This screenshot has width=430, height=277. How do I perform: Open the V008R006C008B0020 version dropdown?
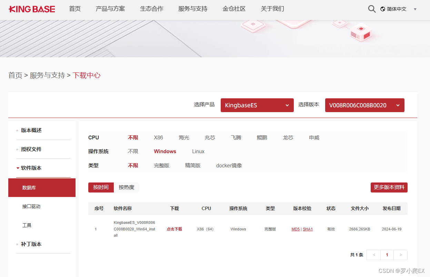[364, 105]
